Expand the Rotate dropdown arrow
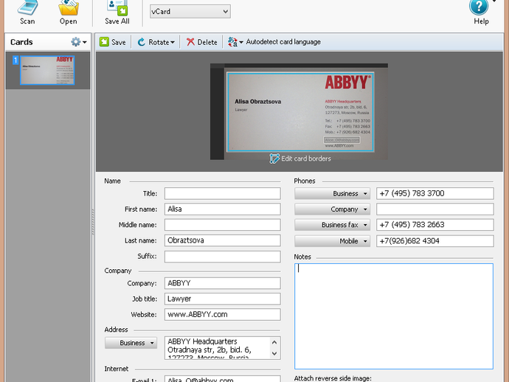Viewport: 509px width, 382px height. click(x=173, y=42)
